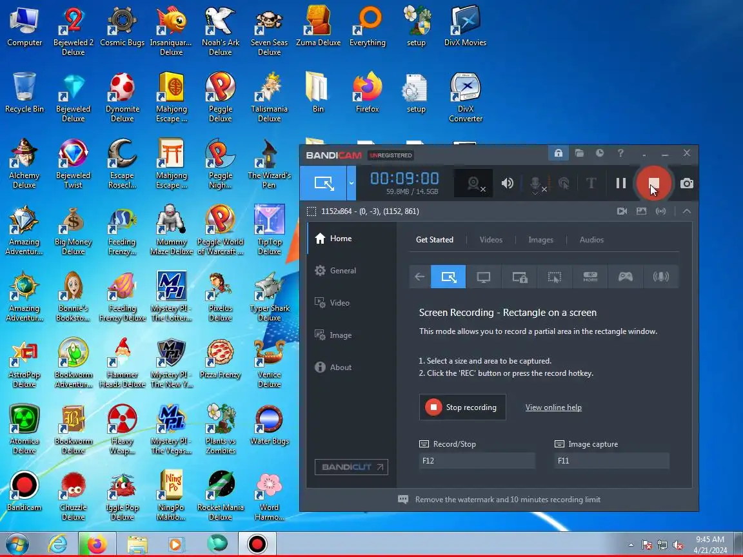Viewport: 743px width, 557px height.
Task: Select the Zuma Deluxe desktop icon
Action: [x=318, y=26]
